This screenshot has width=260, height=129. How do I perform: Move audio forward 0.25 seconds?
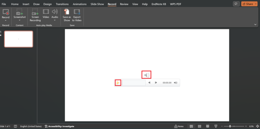(156, 83)
